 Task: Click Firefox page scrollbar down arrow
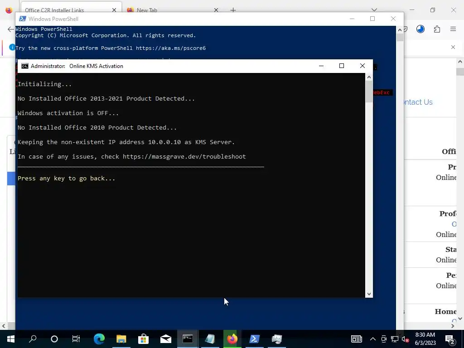click(460, 319)
